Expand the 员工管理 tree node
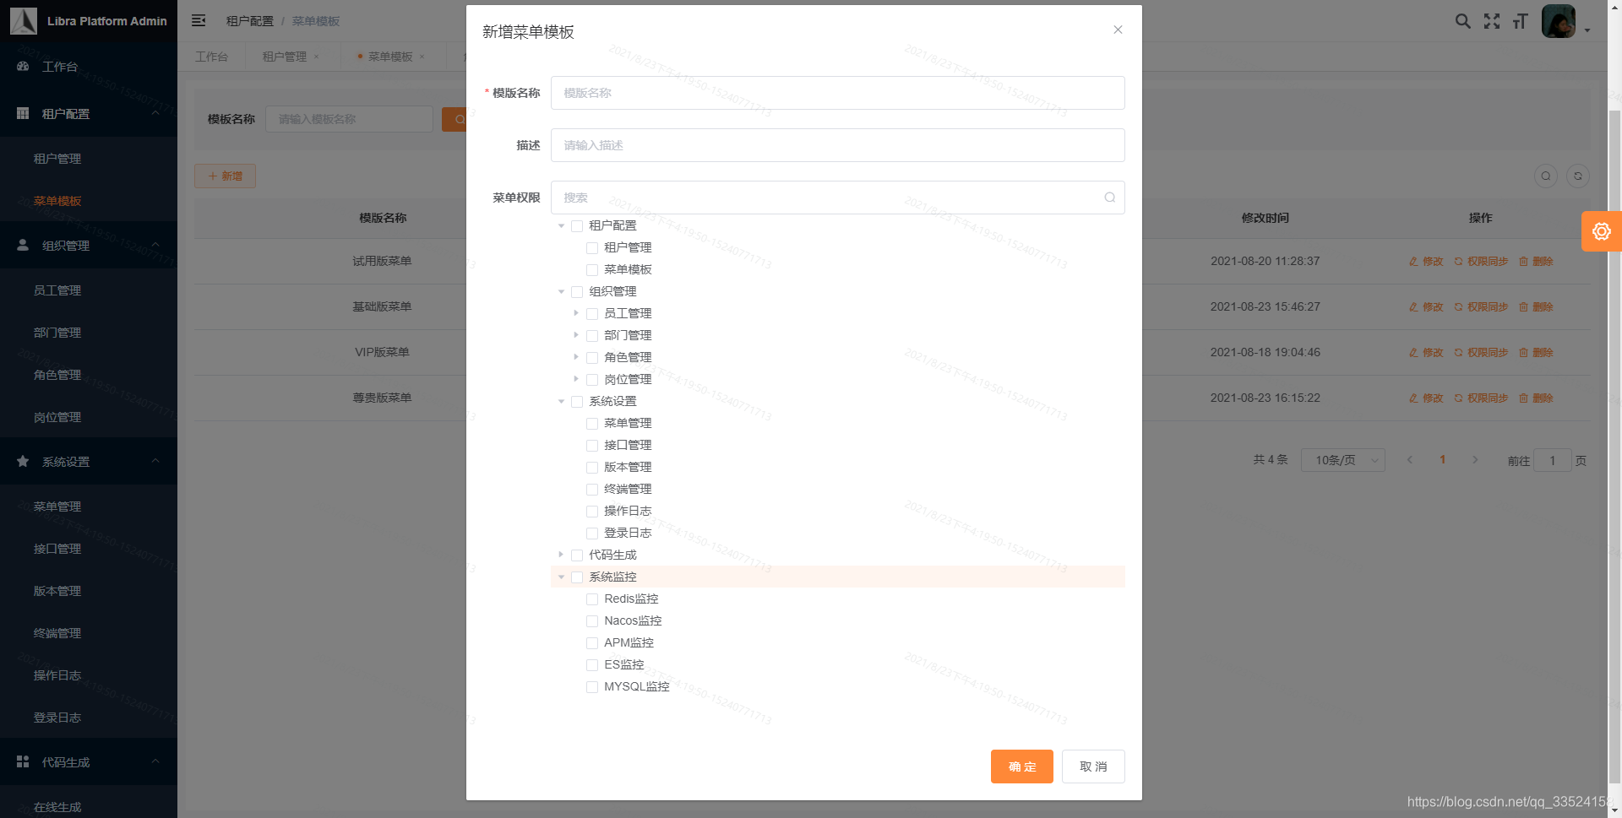 (x=576, y=313)
